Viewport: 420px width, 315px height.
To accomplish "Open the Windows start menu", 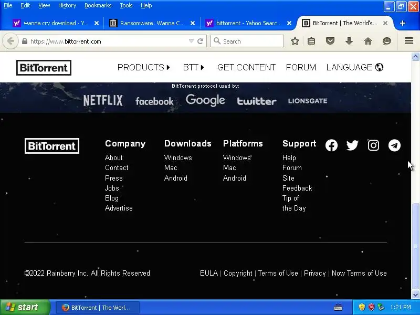I will 25,307.
